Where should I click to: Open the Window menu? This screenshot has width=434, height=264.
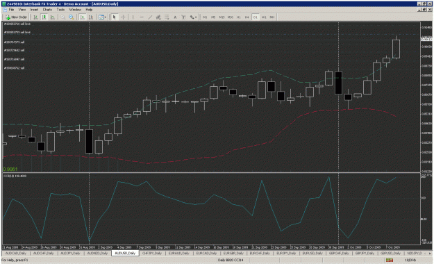pos(75,10)
